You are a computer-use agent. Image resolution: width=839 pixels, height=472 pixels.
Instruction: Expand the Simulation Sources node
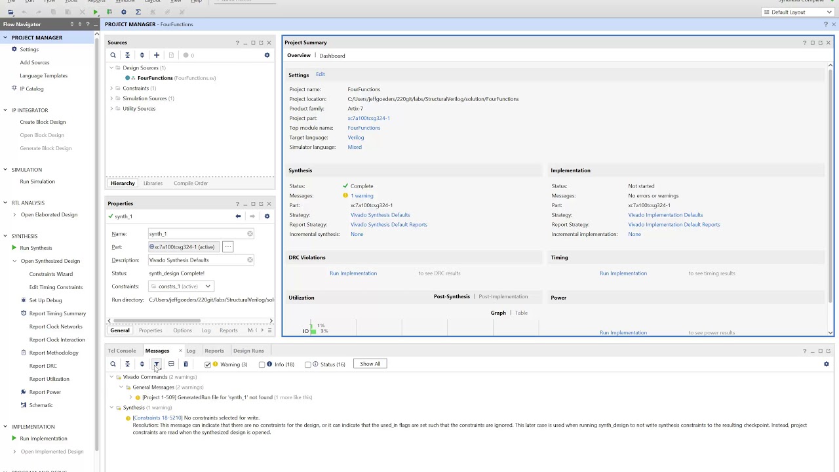click(111, 98)
